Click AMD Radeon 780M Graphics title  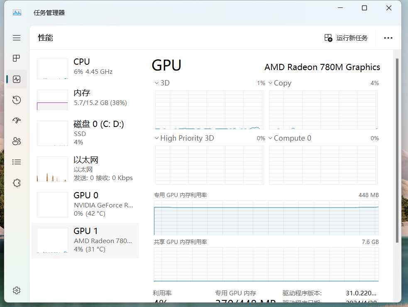pyautogui.click(x=322, y=67)
